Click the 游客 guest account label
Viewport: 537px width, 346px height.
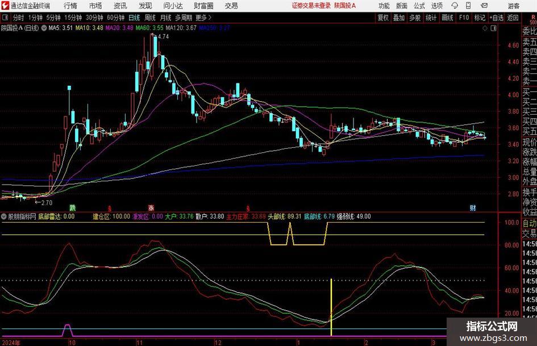point(513,6)
